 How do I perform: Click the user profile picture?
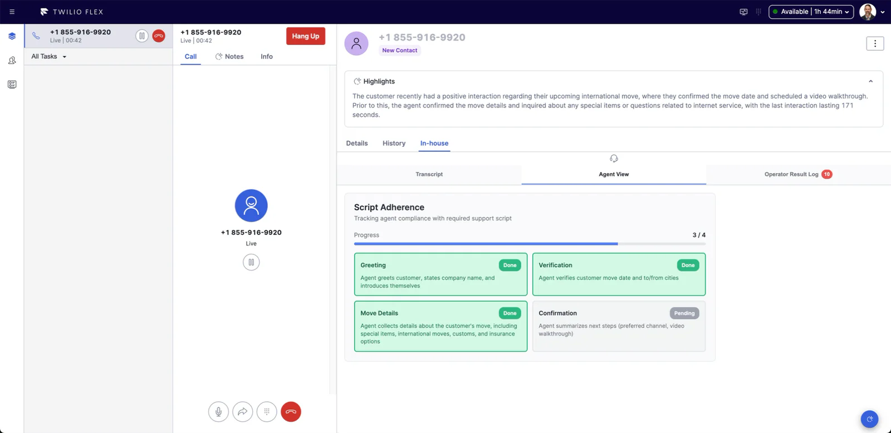868,12
